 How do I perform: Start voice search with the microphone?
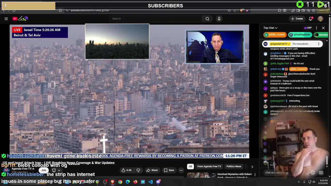pyautogui.click(x=219, y=19)
